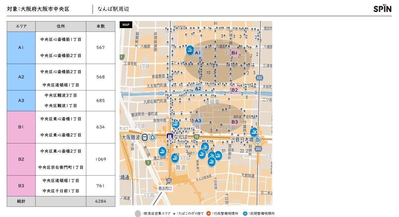The height and width of the screenshot is (217, 399).
Task: Click route 102 shield below 近鉄日本橋
Action: 258,149
